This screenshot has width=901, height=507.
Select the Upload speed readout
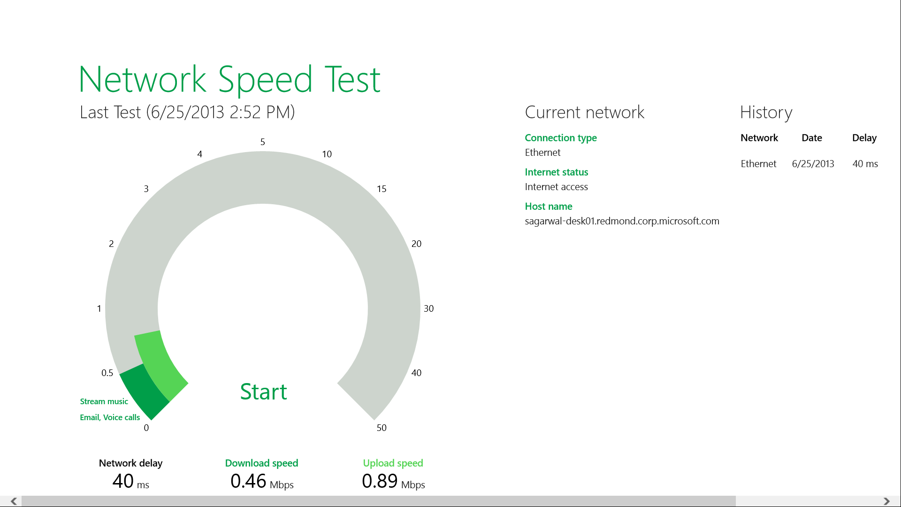(393, 473)
